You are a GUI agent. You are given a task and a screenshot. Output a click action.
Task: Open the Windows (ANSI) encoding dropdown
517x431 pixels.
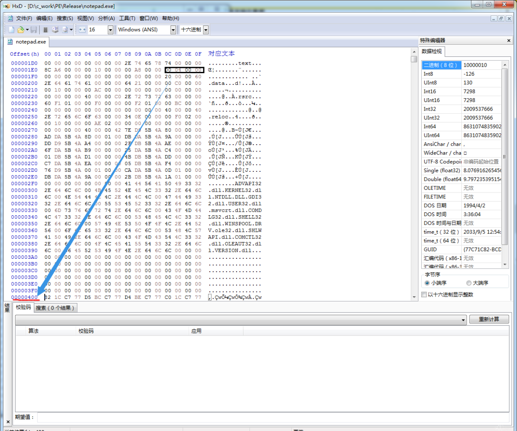point(173,30)
